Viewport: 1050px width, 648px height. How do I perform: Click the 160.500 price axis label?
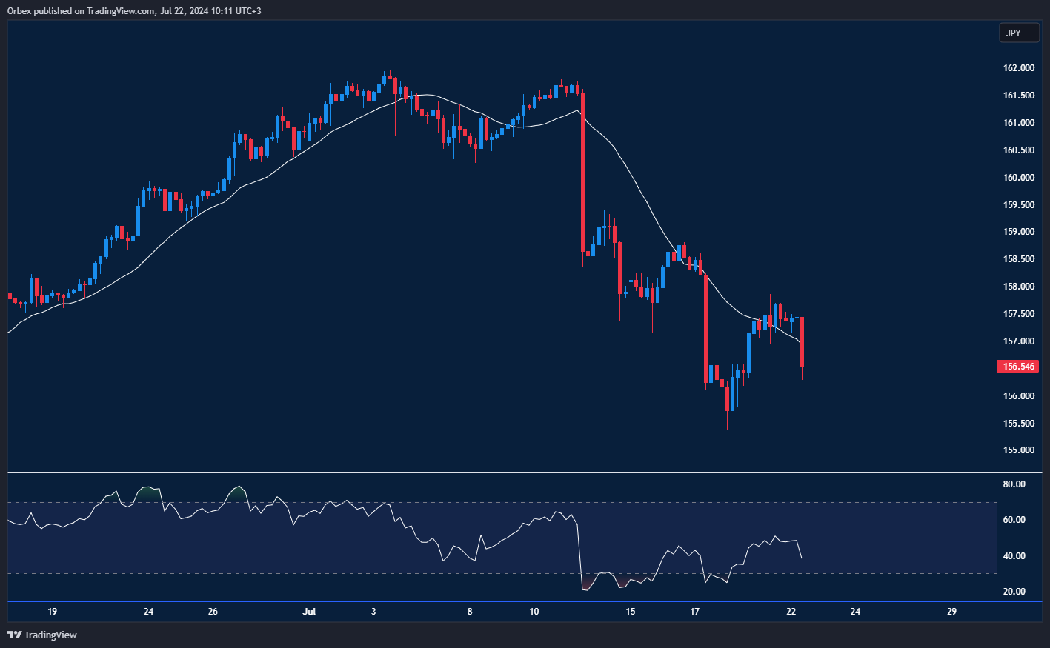pyautogui.click(x=1019, y=150)
